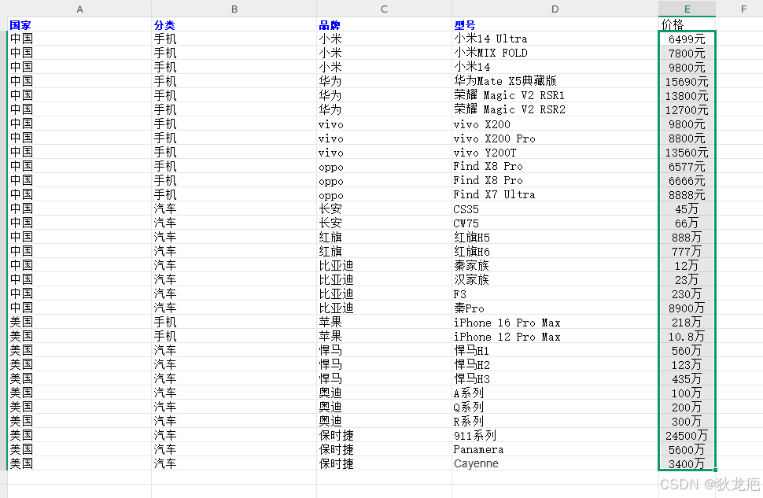Select the price cell 13560元
Screen dimensions: 763x498
(x=687, y=152)
